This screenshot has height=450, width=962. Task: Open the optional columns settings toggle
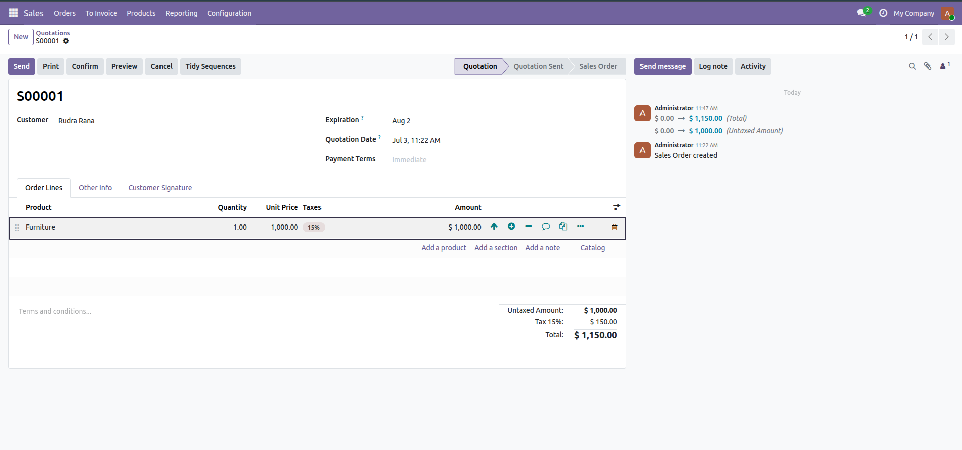617,207
